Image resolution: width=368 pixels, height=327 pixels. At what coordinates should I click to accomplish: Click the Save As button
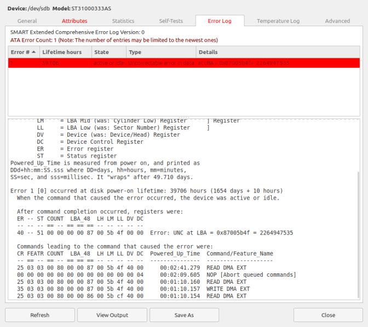click(x=184, y=315)
